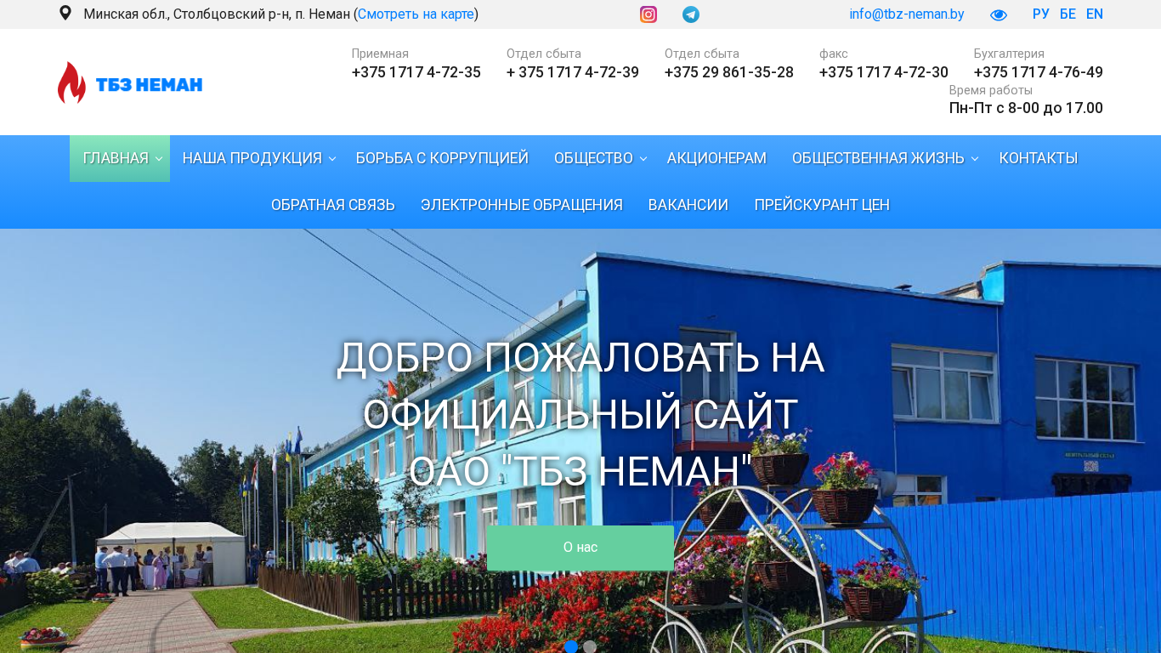The width and height of the screenshot is (1161, 653).
Task: Click the Бухгалтерия number +375 1717 4-76-49
Action: pyautogui.click(x=1039, y=72)
